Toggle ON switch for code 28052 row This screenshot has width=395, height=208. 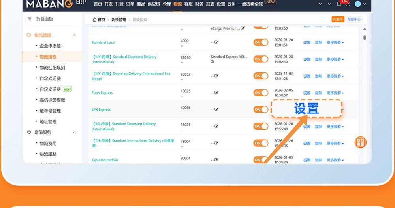coord(261,76)
